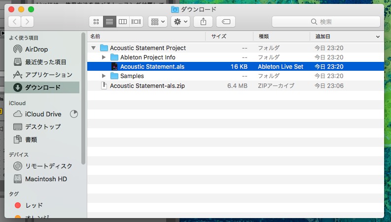Expand the Ableton Project Info folder

(x=104, y=57)
